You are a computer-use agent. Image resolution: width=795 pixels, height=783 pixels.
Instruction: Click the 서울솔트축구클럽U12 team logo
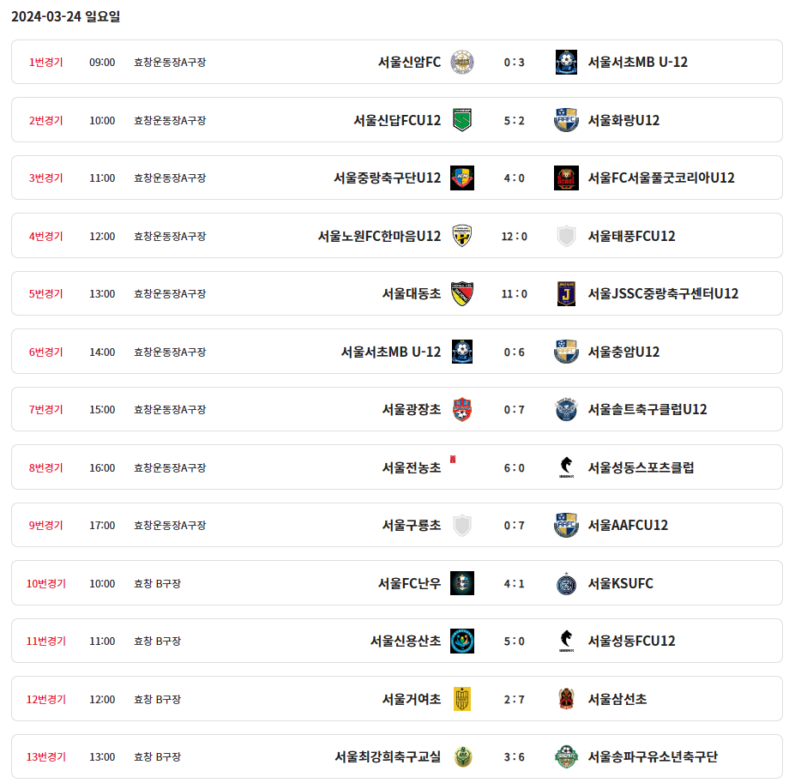(566, 409)
